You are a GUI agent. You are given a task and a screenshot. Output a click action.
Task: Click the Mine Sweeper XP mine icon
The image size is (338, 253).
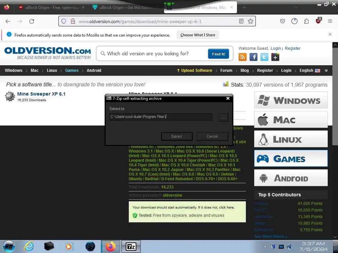[x=10, y=96]
